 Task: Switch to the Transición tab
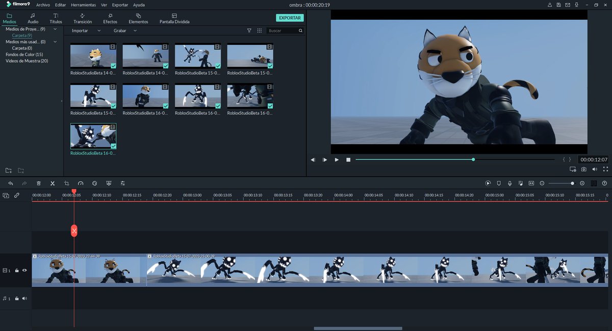pos(83,19)
